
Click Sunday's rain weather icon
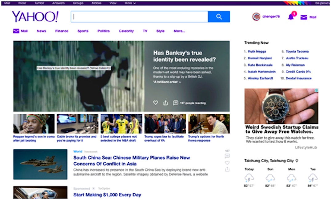point(270,178)
